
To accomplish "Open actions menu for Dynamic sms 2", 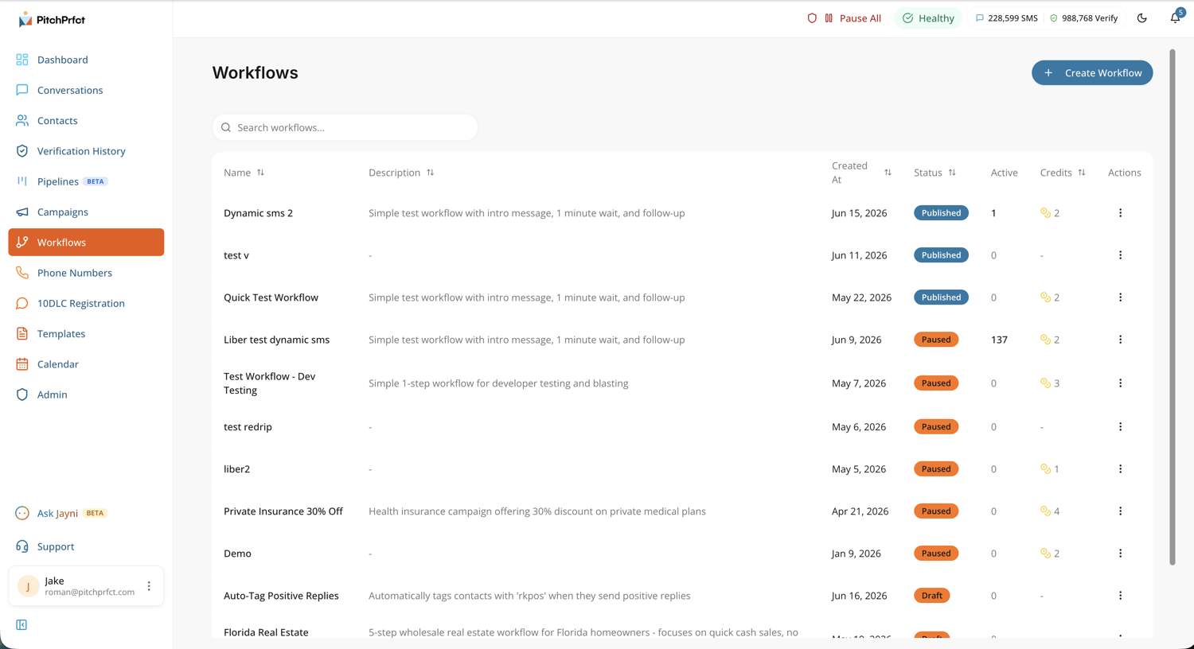I will pos(1120,213).
